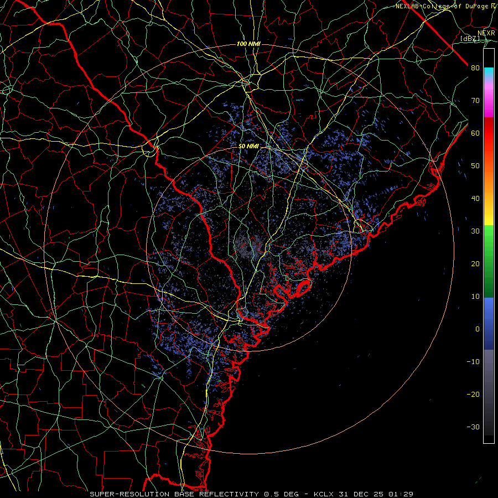Click the 60 value on the dBZ scale
The image size is (498, 498).
click(x=475, y=133)
